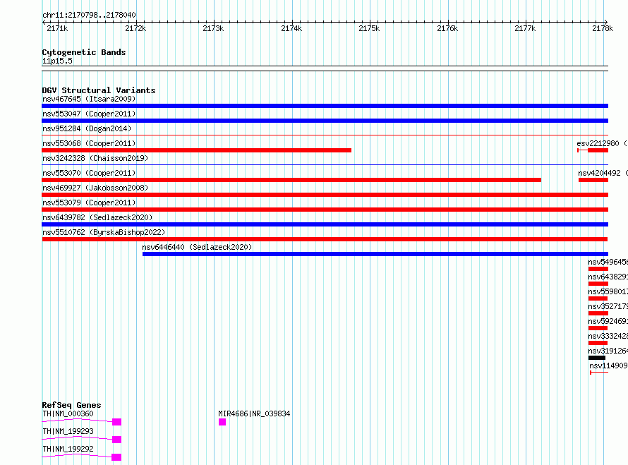Open the nsv469927 (Jakobsson2008) variant label
The image size is (628, 465).
point(95,188)
